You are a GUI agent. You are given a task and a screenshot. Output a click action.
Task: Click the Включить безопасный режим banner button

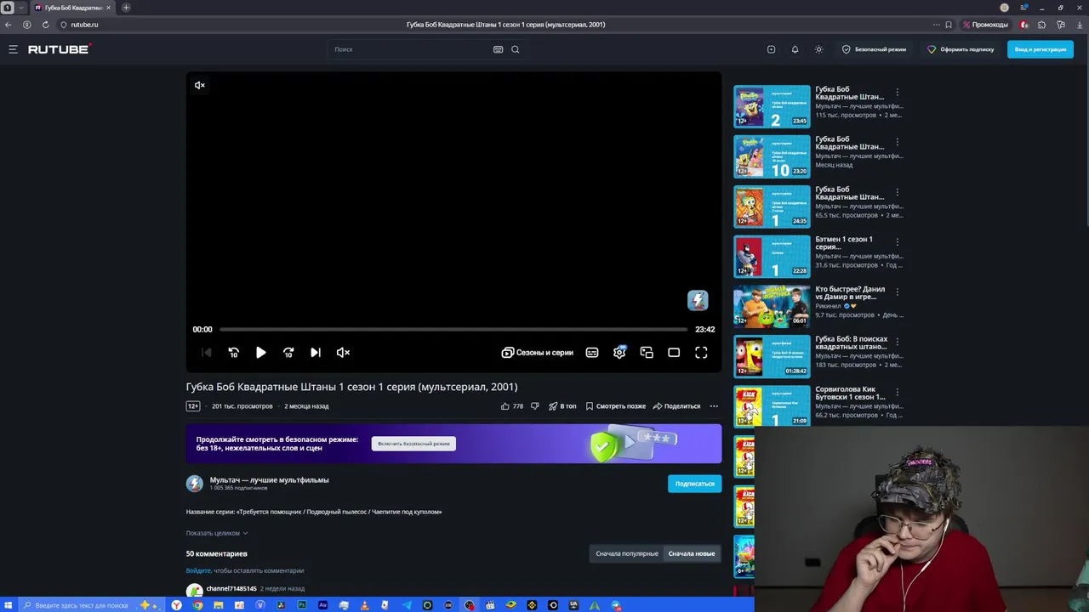pos(413,444)
